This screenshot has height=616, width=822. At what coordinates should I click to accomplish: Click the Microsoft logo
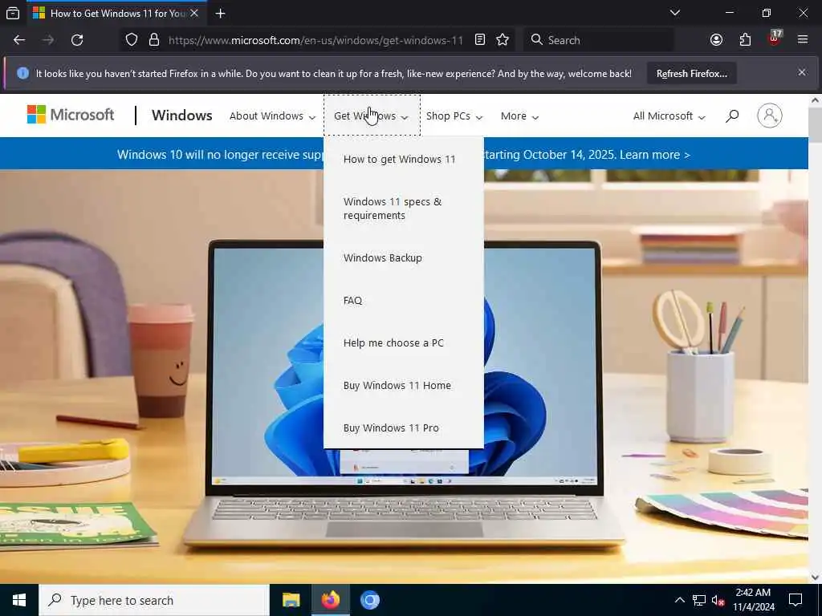click(x=71, y=115)
